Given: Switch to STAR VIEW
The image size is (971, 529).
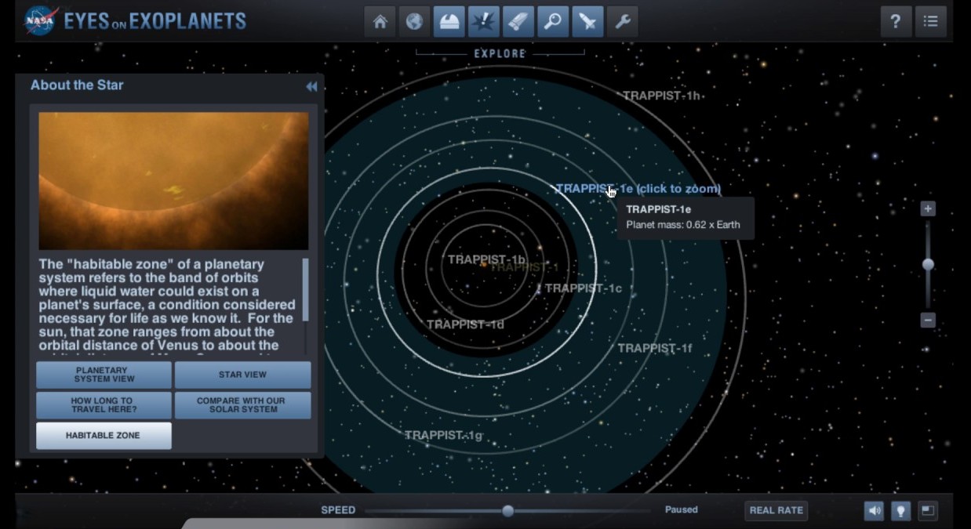Looking at the screenshot, I should 242,375.
